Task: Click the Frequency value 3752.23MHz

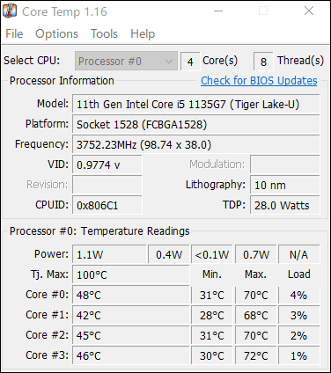Action: pos(196,145)
